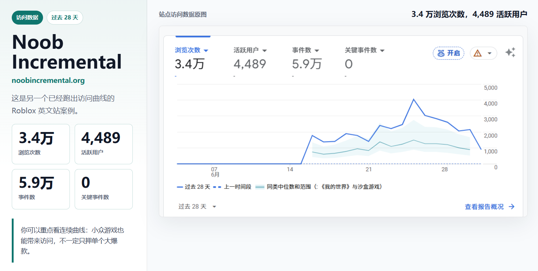The width and height of the screenshot is (538, 271).
Task: Click the Noob Incremental title
Action: [67, 52]
